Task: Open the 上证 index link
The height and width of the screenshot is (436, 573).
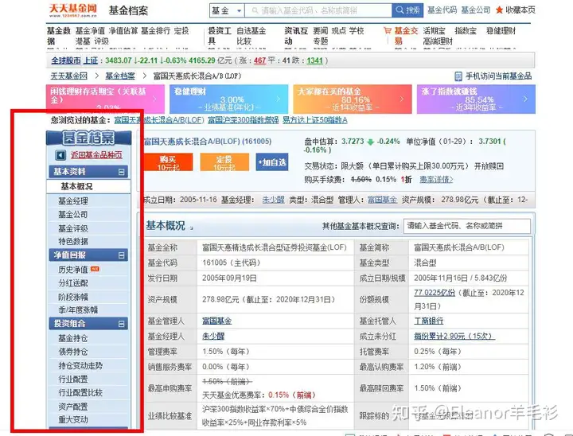Action: (91, 60)
